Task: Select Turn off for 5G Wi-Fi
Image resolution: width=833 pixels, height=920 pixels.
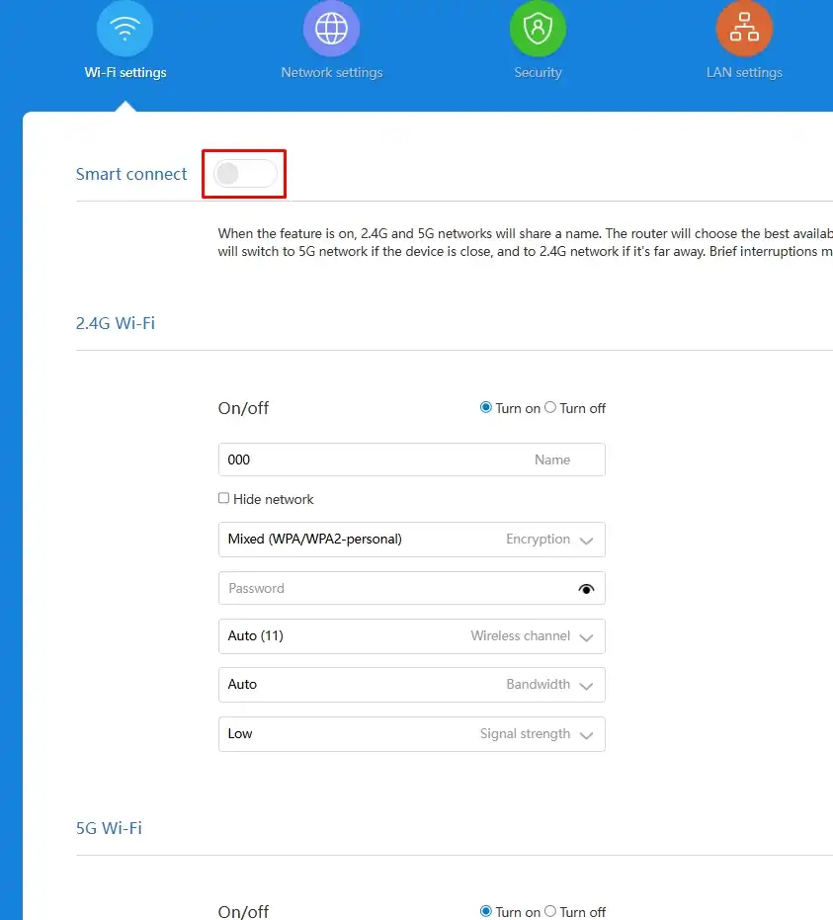Action: coord(551,911)
